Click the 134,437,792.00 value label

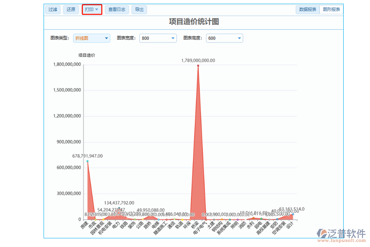(120, 203)
